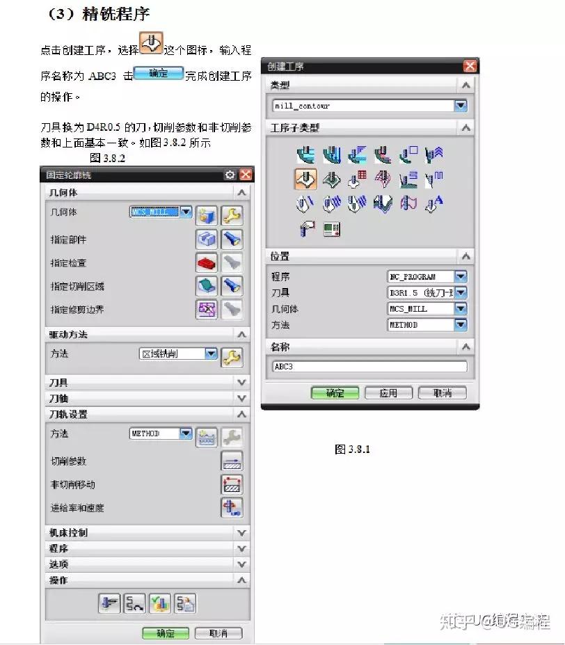Open the NC_PROGRAM program dropdown
This screenshot has width=565, height=645.
click(x=461, y=276)
